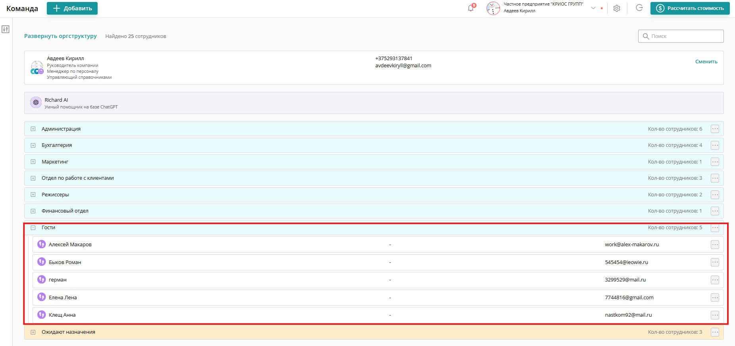Select employee name Клещ Анна
This screenshot has width=735, height=346.
point(62,315)
